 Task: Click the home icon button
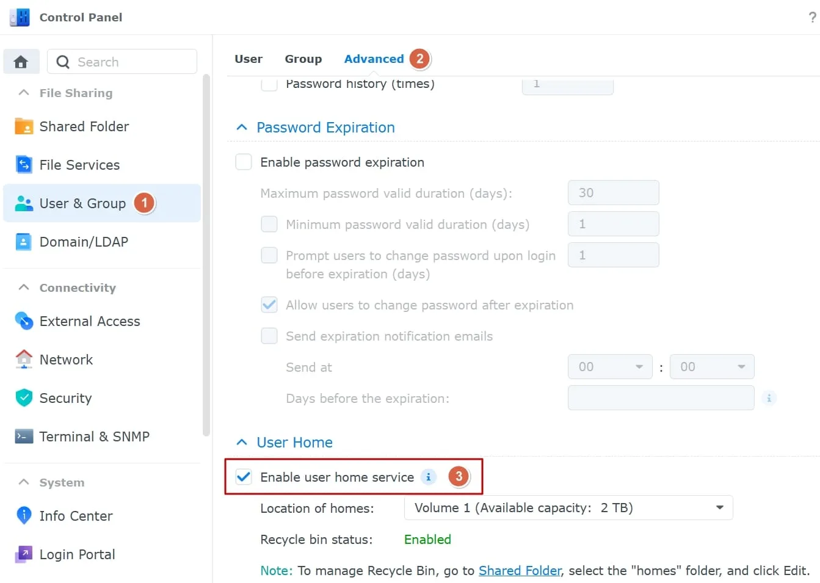[x=21, y=62]
